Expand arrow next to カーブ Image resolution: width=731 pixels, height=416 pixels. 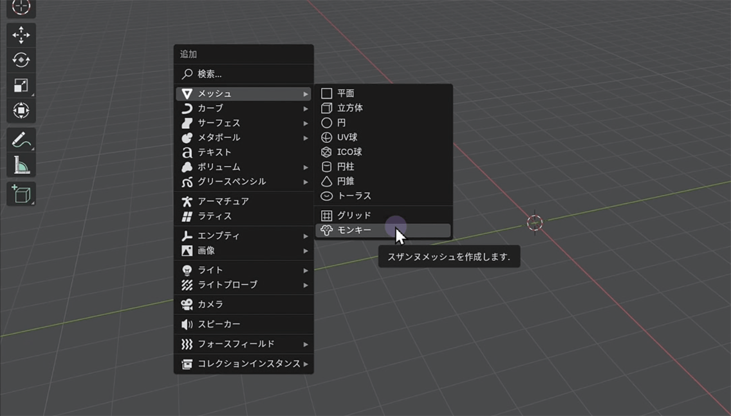point(306,108)
